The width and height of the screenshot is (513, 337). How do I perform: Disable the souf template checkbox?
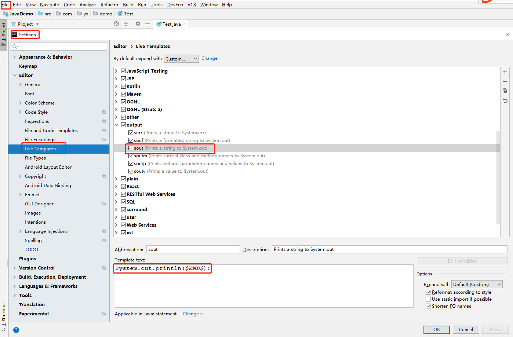pos(131,140)
